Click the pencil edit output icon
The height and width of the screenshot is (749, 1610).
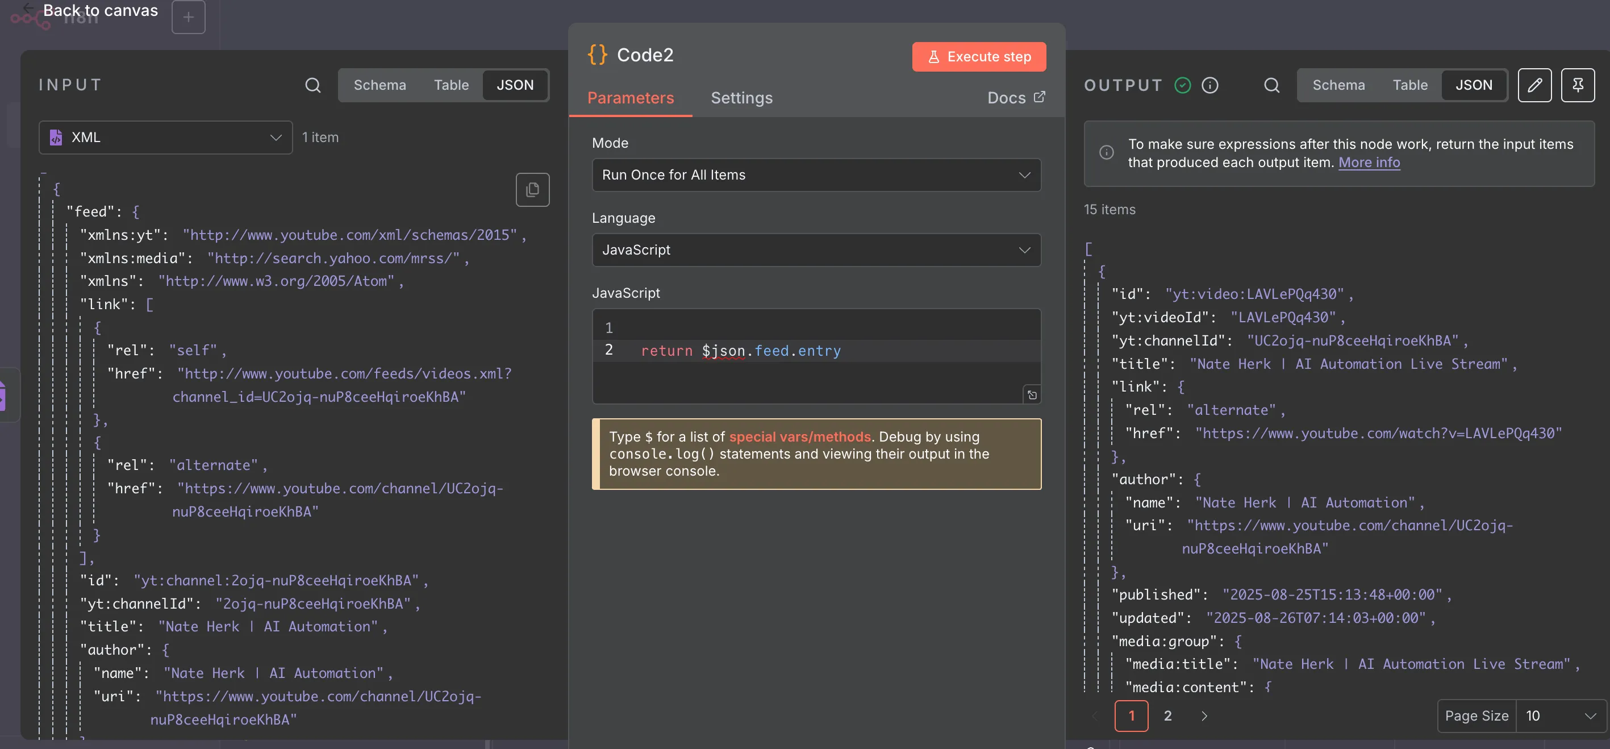[1534, 85]
